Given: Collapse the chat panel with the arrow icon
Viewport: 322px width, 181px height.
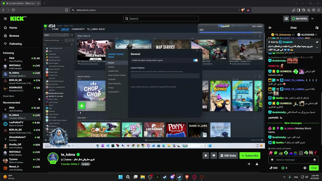Looking at the screenshot, I should coord(270,28).
